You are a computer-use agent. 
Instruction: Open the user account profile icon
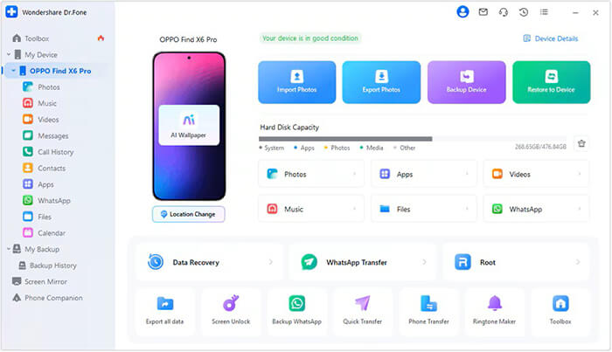pyautogui.click(x=462, y=12)
